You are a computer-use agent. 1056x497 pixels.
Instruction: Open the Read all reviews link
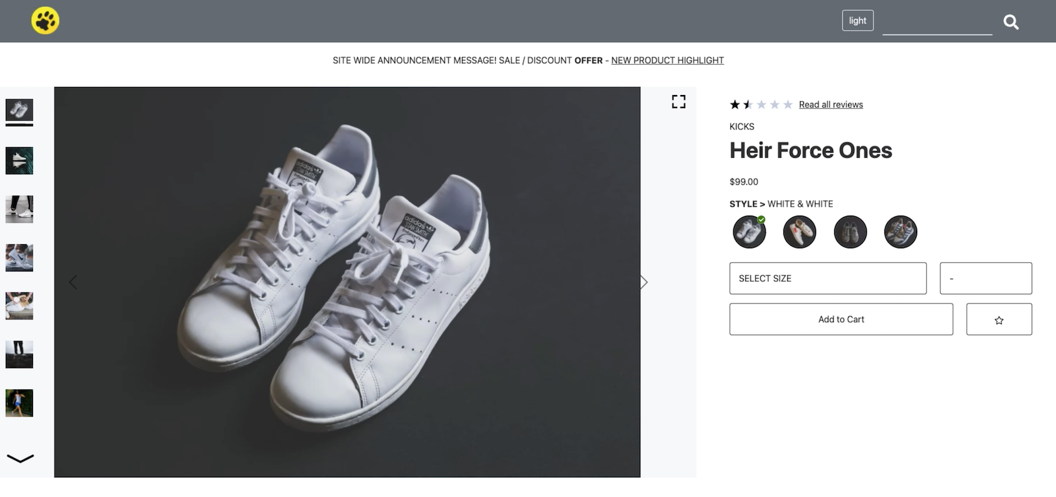coord(830,104)
